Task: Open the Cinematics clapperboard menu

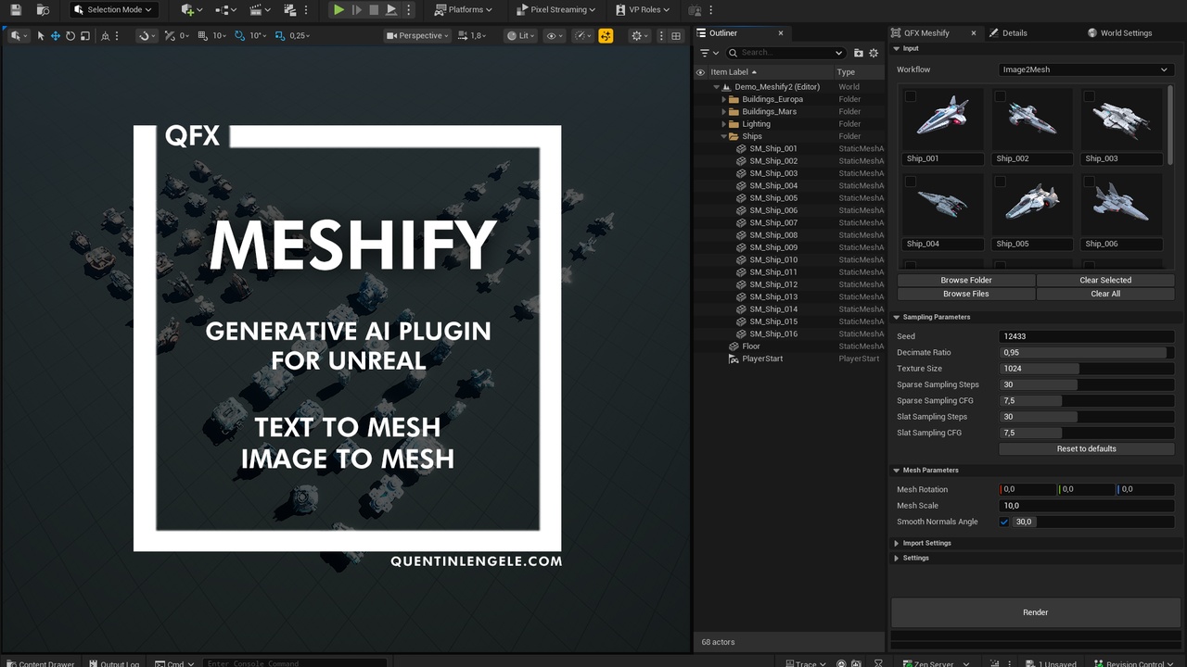Action: (x=261, y=9)
